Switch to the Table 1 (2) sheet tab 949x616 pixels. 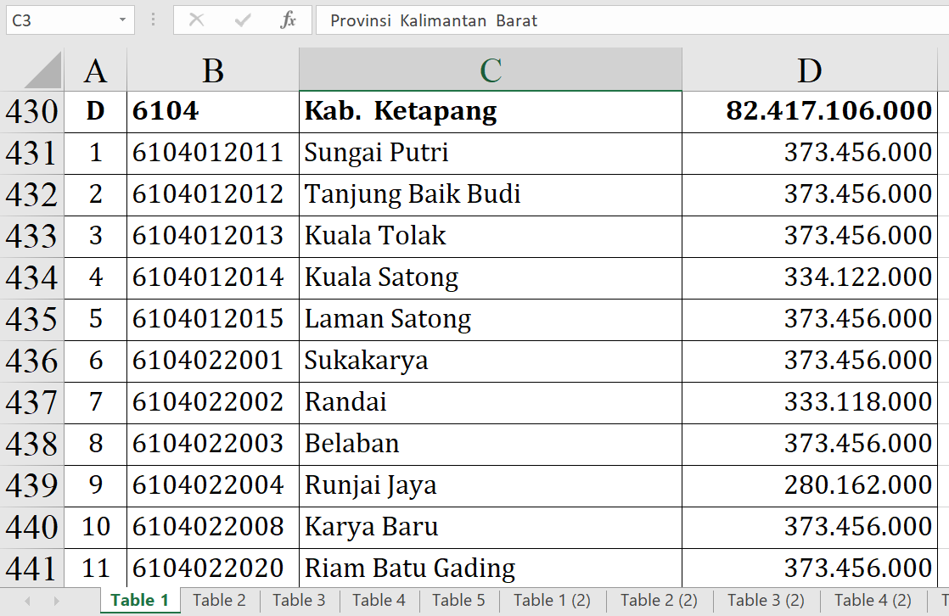coord(552,601)
